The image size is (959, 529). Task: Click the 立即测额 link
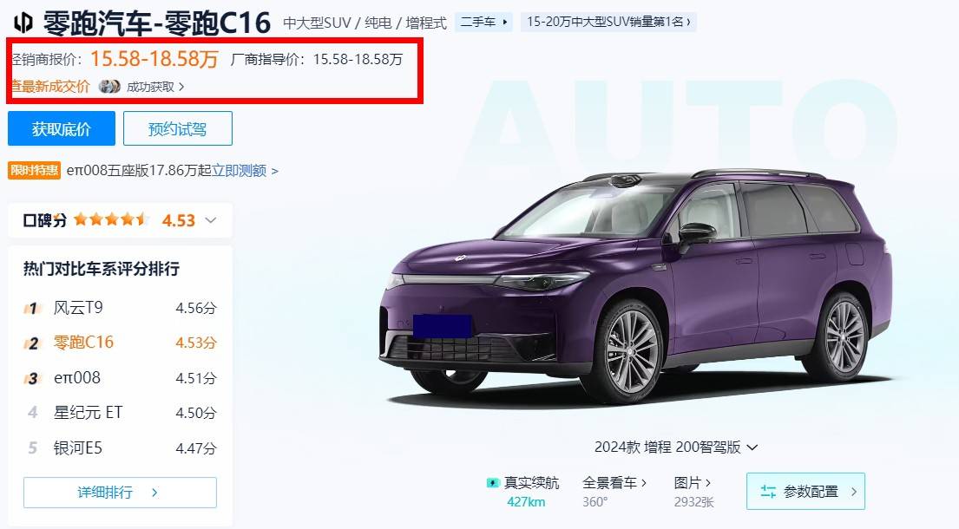click(x=240, y=171)
